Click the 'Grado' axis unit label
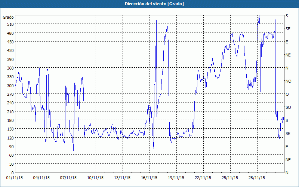 [8, 17]
